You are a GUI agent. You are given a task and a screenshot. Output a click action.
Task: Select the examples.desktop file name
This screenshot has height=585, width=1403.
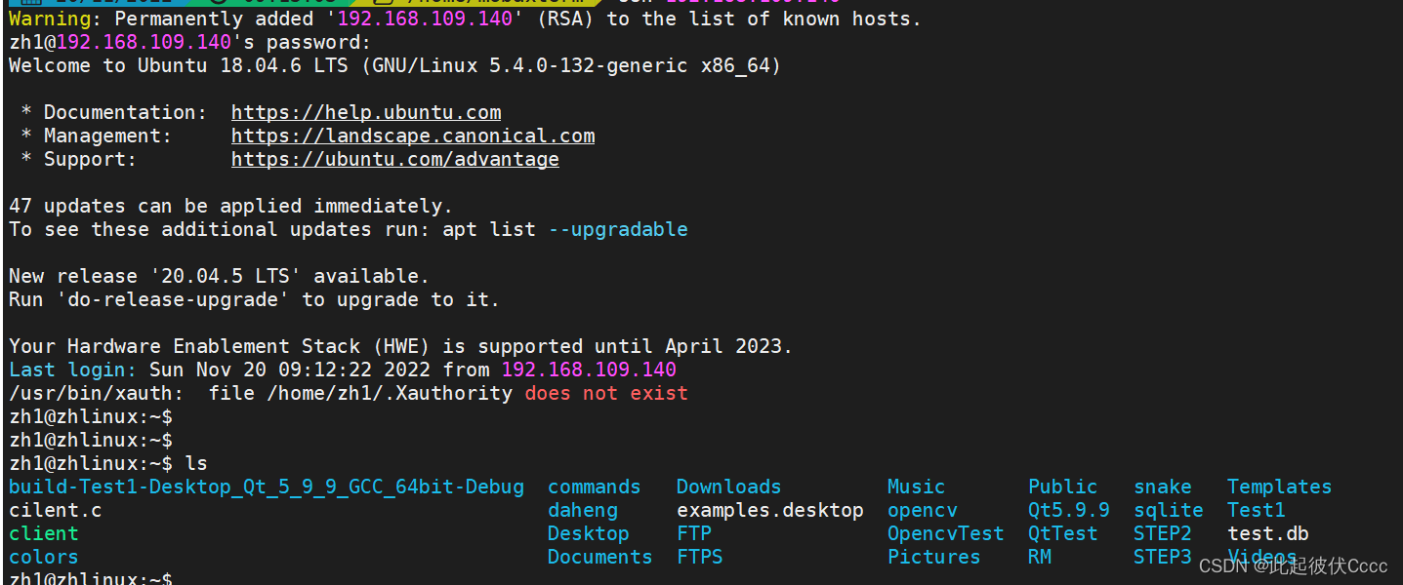pyautogui.click(x=770, y=510)
